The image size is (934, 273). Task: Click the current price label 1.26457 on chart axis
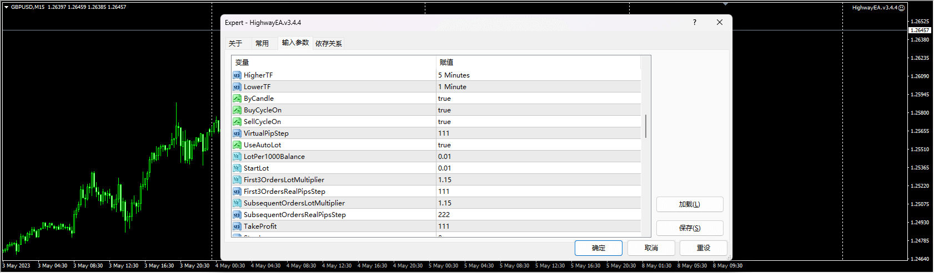tap(920, 30)
